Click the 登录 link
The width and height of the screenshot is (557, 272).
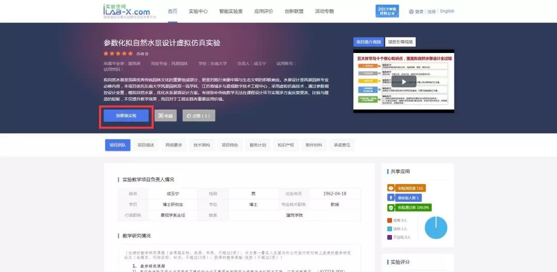pyautogui.click(x=419, y=11)
